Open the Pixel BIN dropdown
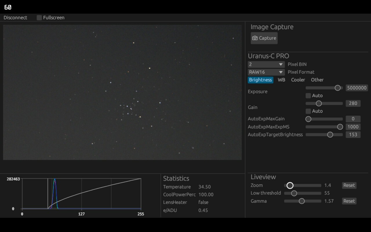This screenshot has height=232, width=371. [265, 64]
